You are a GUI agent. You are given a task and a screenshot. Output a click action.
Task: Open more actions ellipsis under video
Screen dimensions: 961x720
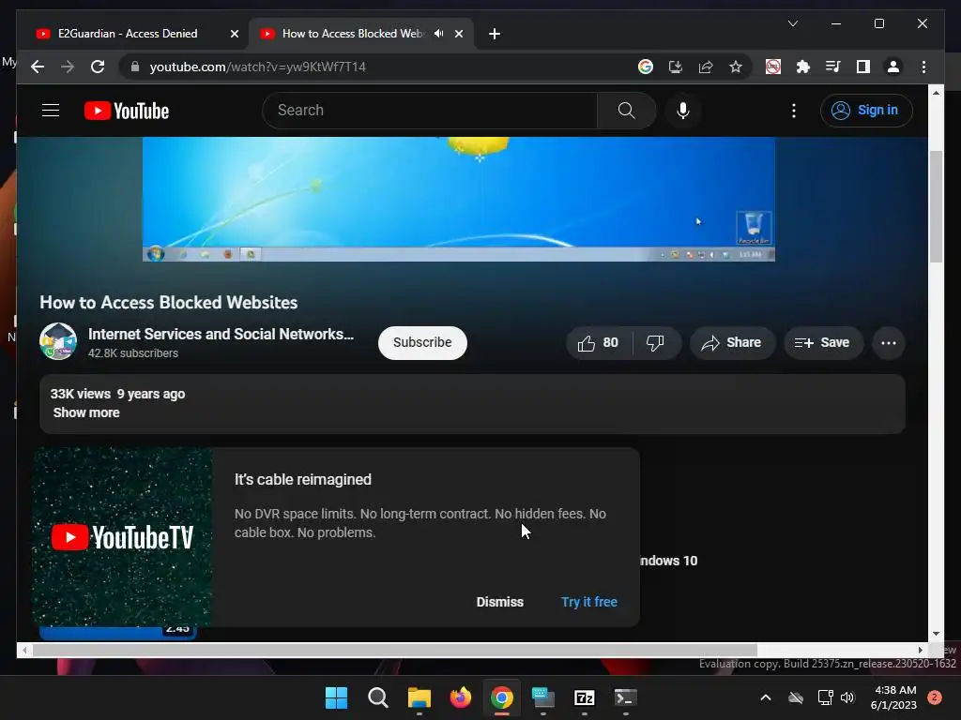(888, 343)
